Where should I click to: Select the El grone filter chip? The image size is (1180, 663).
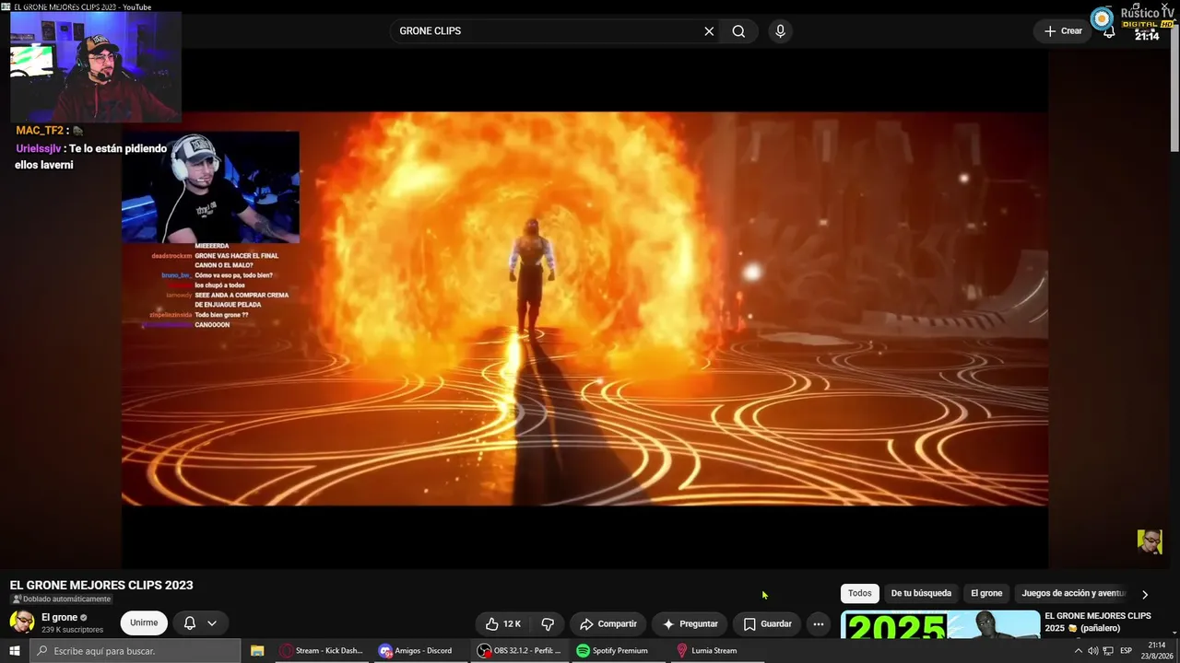click(x=986, y=594)
